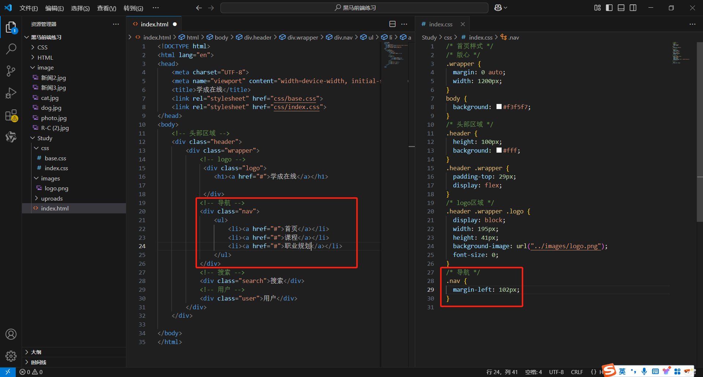Change encoding via UTF-8 status item
This screenshot has width=703, height=377.
point(556,372)
